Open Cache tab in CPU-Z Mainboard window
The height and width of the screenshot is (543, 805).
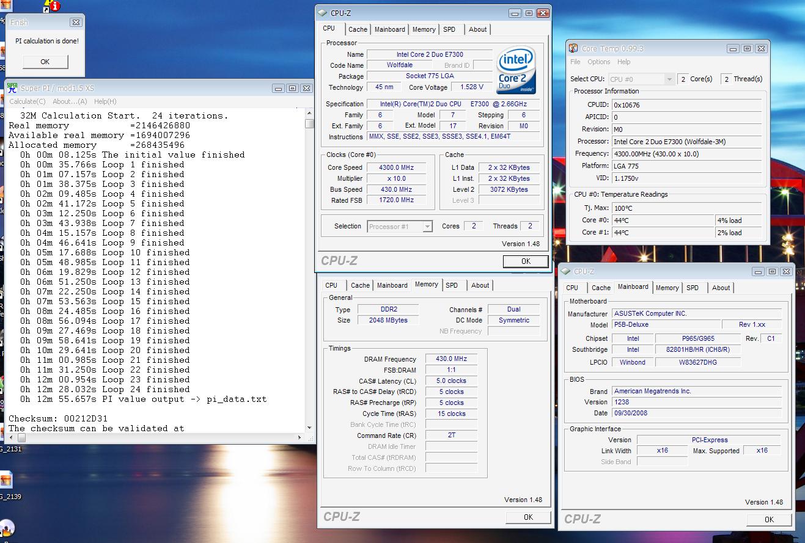click(601, 288)
